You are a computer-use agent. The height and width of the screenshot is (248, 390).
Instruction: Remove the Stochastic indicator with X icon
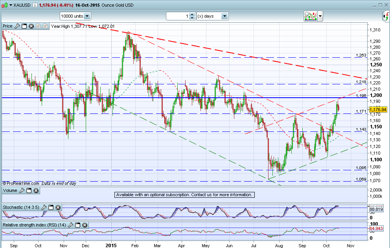point(58,207)
